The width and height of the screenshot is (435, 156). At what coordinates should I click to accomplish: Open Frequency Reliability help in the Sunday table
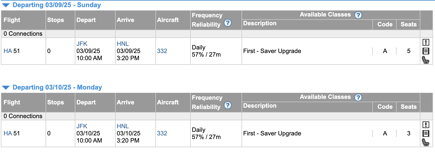pos(228,23)
